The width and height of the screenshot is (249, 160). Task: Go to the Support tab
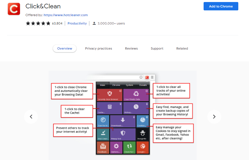157,48
